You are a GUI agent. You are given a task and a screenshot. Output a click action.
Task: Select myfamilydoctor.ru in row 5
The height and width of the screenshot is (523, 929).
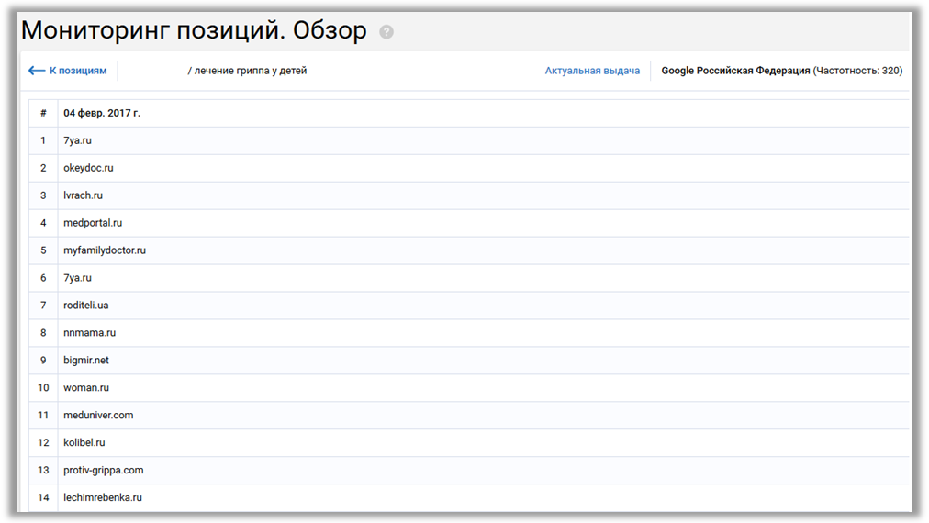coord(105,250)
